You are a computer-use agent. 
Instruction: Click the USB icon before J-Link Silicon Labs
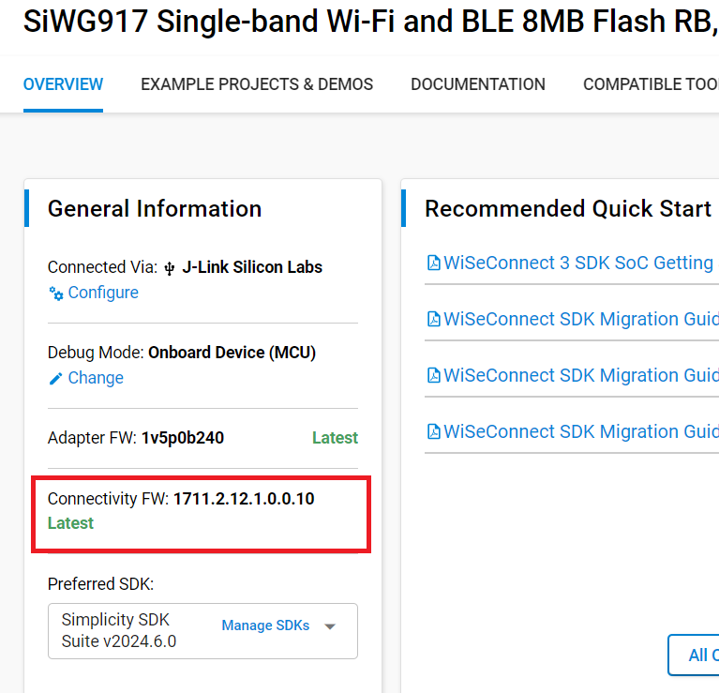[x=170, y=268]
